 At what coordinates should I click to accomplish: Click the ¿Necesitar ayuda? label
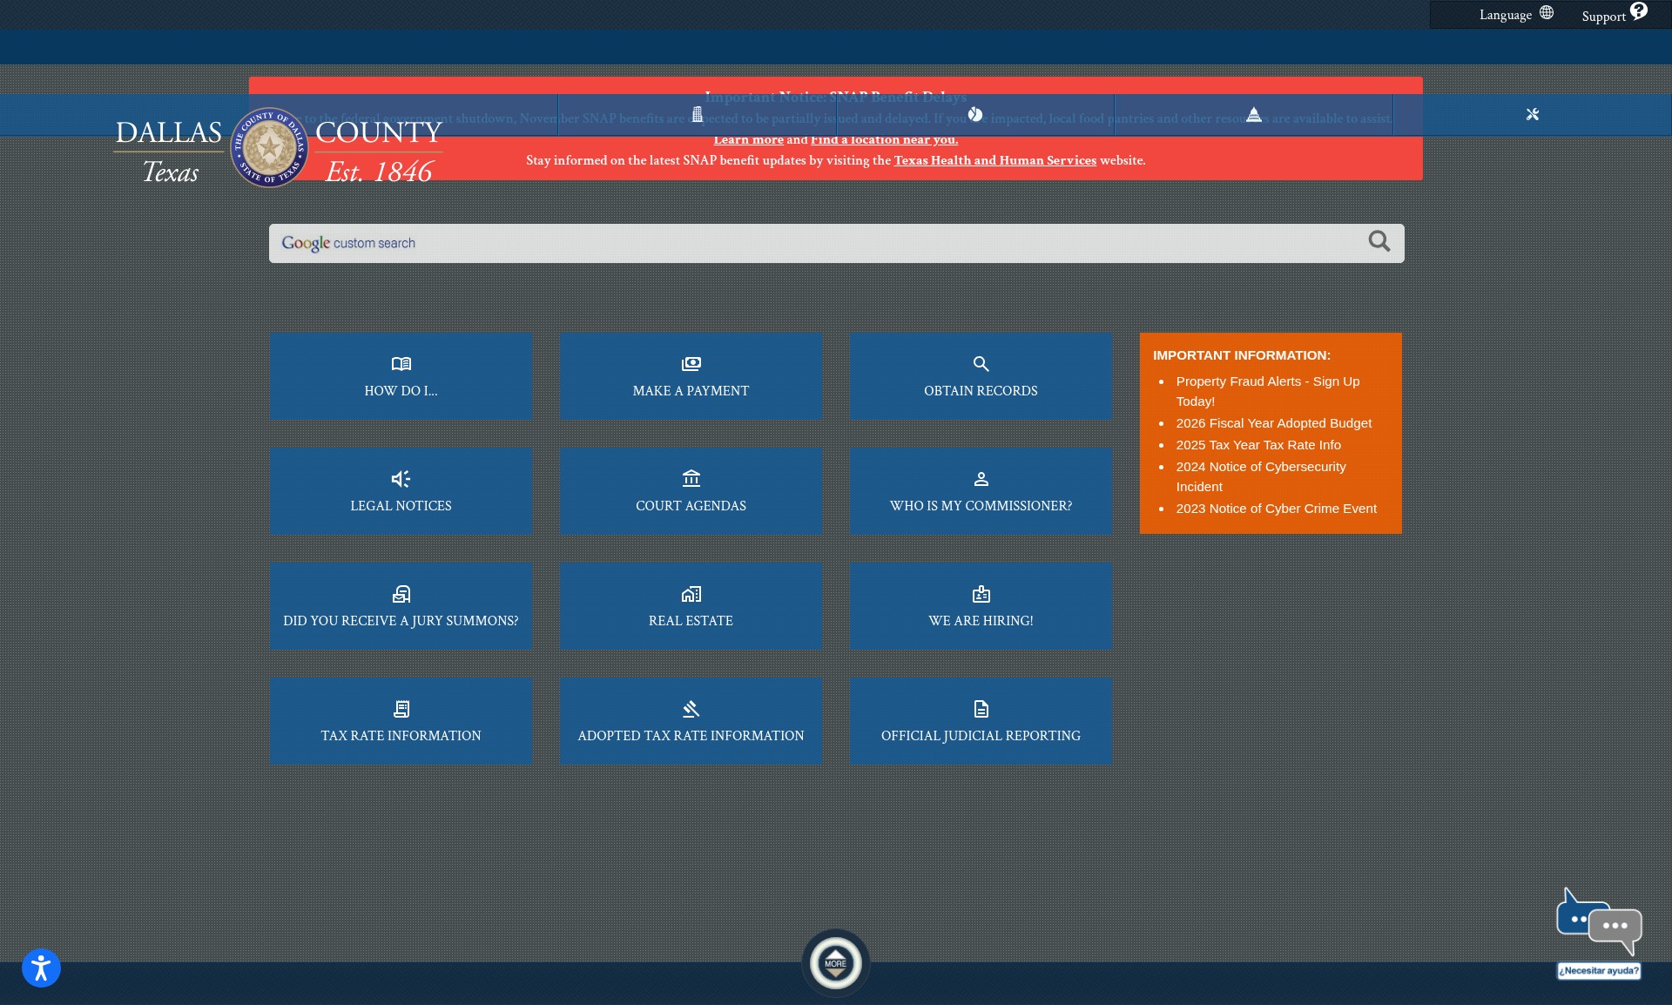click(1599, 971)
